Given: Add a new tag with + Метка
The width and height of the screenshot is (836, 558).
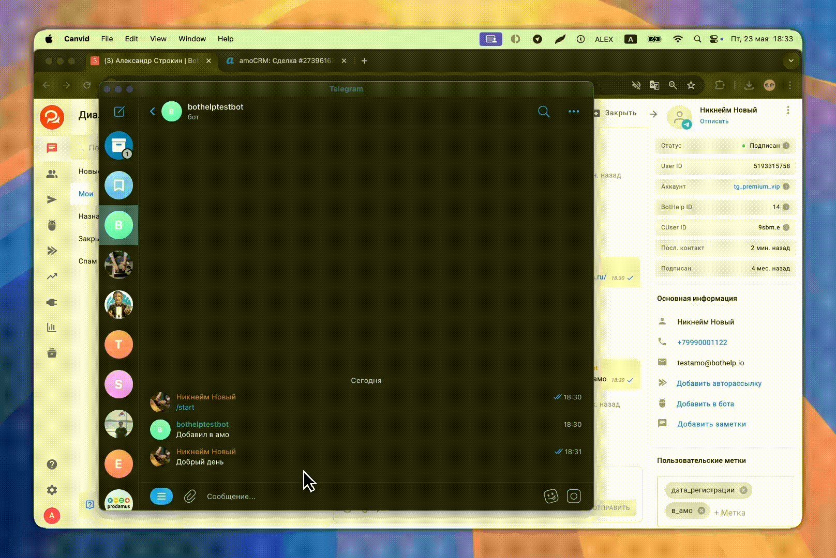Looking at the screenshot, I should (x=729, y=513).
